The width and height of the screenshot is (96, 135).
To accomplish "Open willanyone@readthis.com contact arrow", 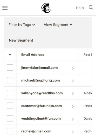I will click(73, 94).
